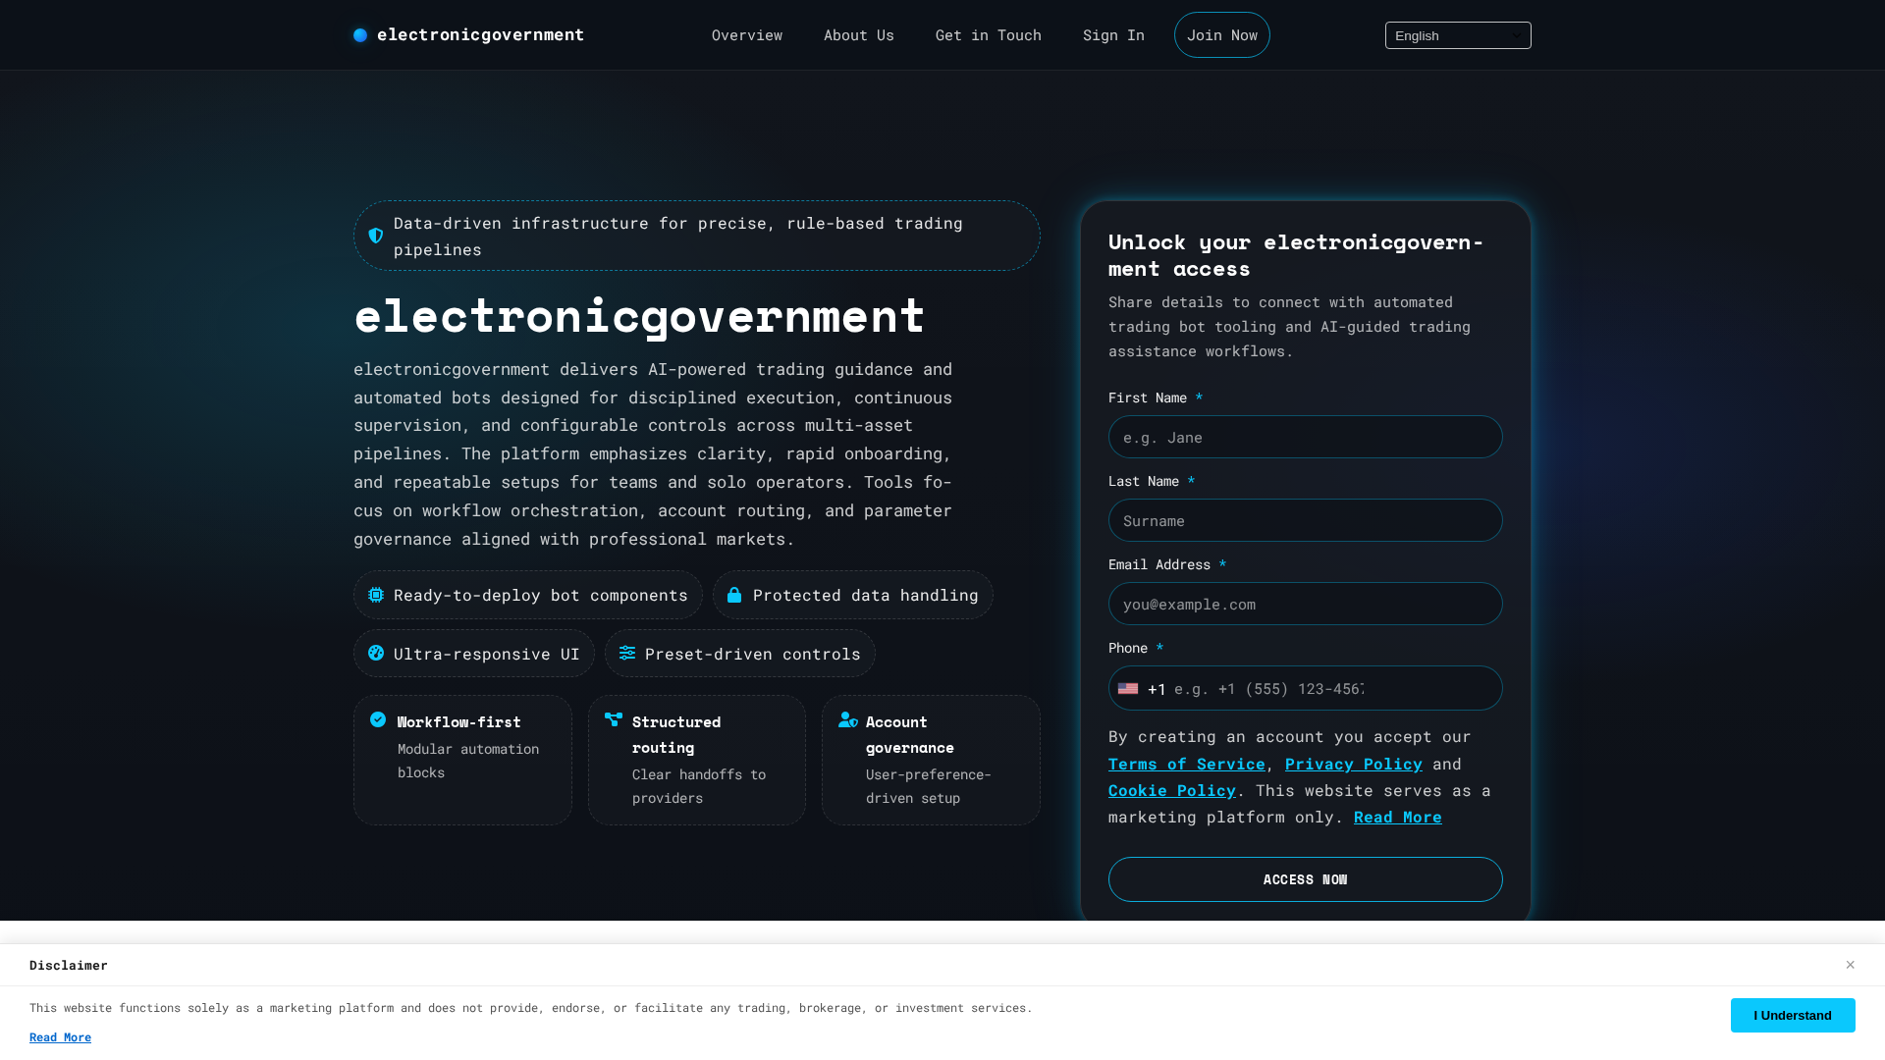Click the large electronicgovernment hero heading
This screenshot has height=1060, width=1885.
[639, 315]
